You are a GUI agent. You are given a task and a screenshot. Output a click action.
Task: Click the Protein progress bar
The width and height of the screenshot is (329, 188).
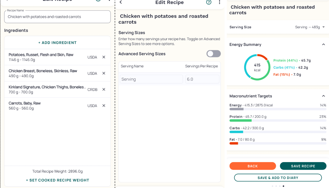pyautogui.click(x=278, y=120)
